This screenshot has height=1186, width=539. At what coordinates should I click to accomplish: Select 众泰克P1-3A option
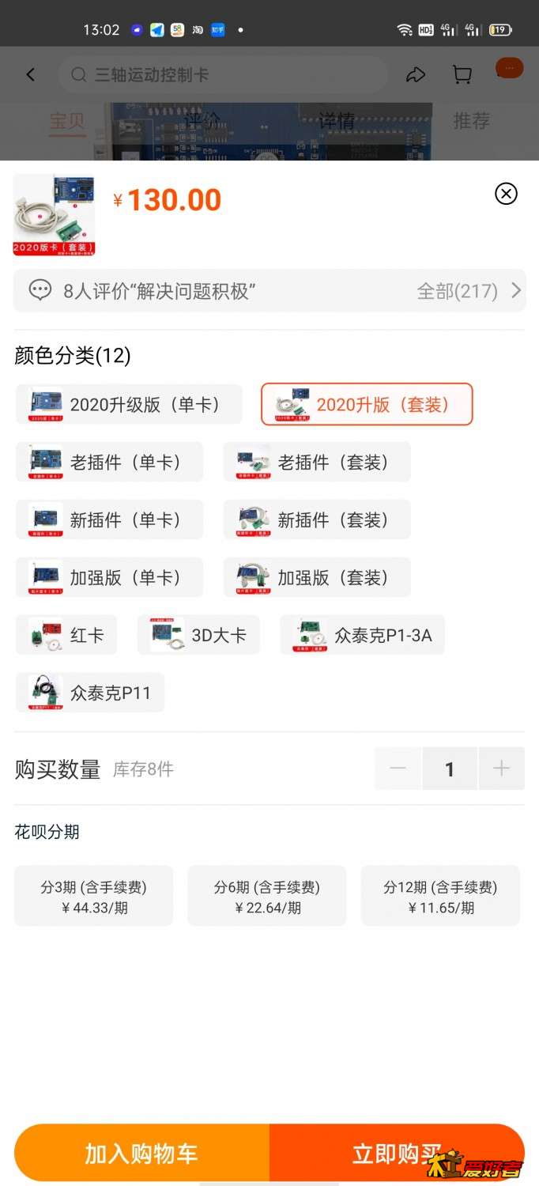(363, 635)
